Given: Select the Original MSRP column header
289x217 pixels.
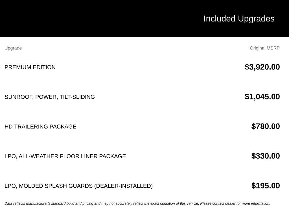Looking at the screenshot, I should click(x=264, y=48).
